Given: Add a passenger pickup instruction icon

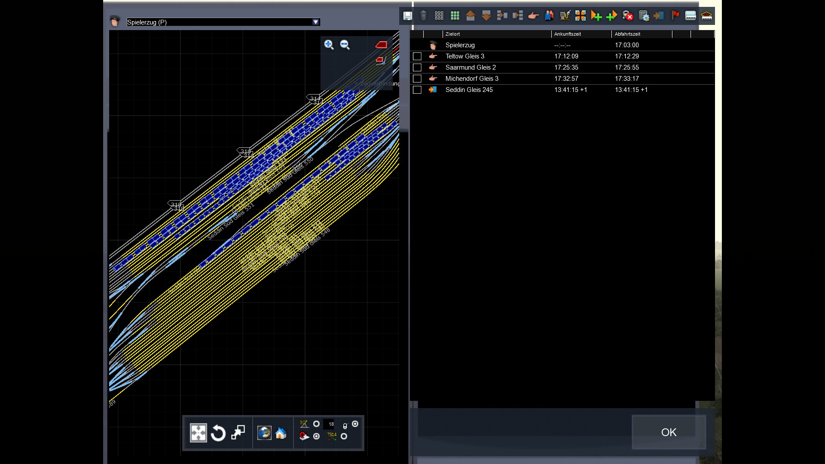Looking at the screenshot, I should tap(549, 16).
